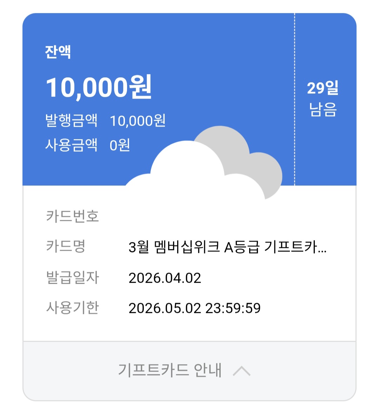Tap the 29일 남음 remaining days badge
The image size is (379, 406).
tap(323, 98)
